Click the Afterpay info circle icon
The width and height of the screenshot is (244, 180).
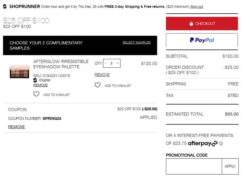(221, 144)
